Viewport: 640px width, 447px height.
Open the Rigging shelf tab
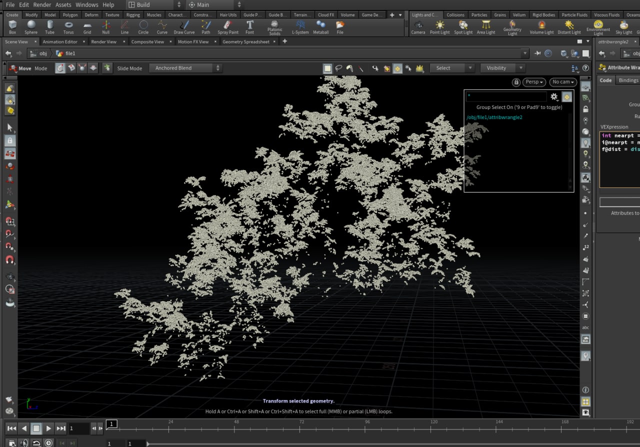click(x=133, y=15)
